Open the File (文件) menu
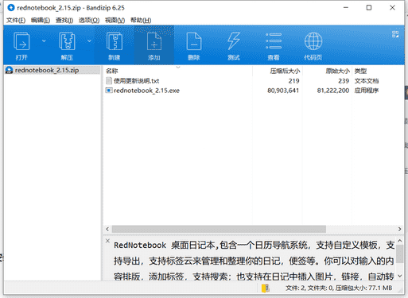The height and width of the screenshot is (298, 408). [16, 20]
